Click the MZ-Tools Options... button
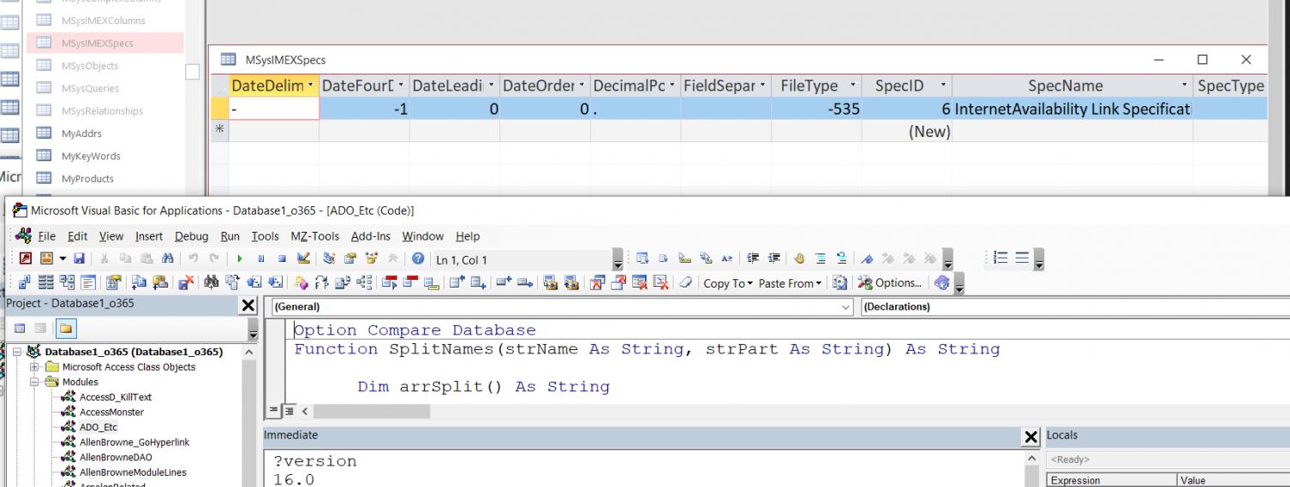This screenshot has height=487, width=1290. click(890, 283)
